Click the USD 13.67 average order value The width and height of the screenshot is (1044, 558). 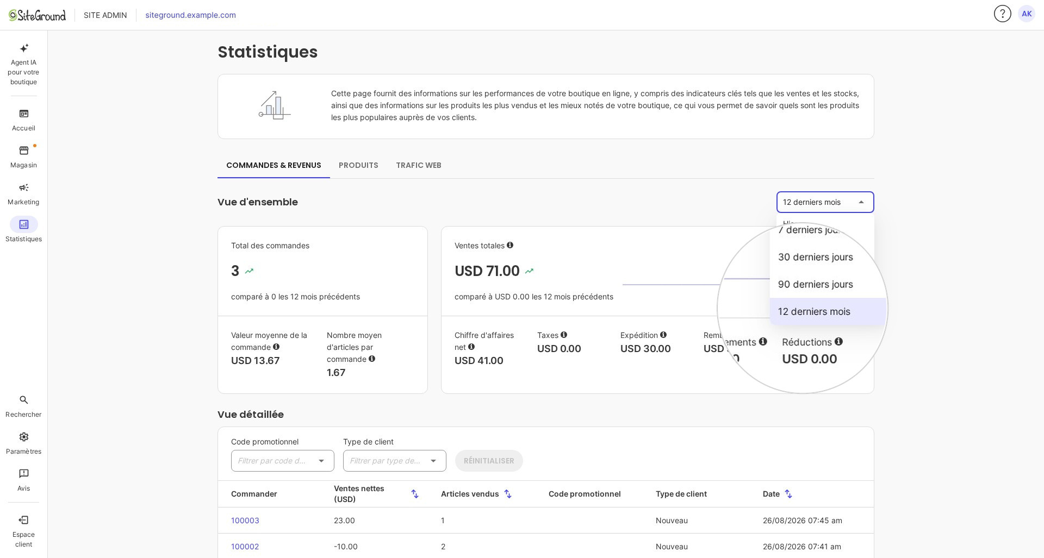[256, 361]
